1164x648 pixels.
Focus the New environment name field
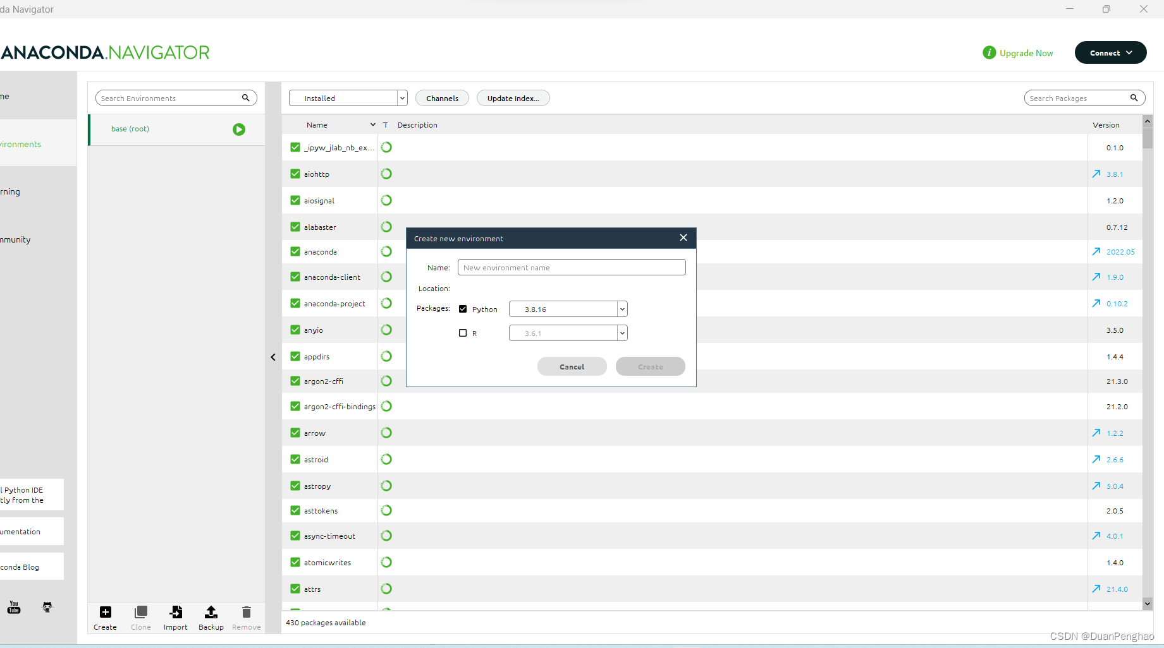tap(572, 267)
